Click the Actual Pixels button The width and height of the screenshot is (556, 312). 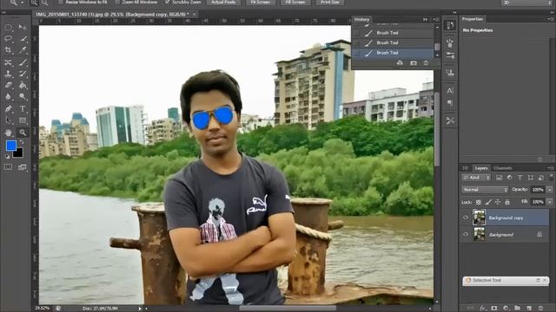[223, 2]
